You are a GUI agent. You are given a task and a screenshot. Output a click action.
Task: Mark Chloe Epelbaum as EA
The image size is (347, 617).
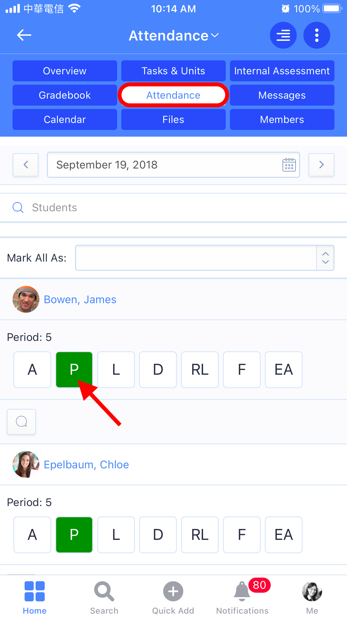pos(284,535)
